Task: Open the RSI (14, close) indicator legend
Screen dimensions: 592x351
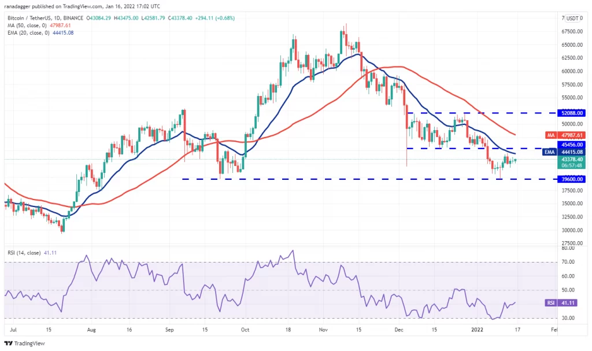Action: 24,253
